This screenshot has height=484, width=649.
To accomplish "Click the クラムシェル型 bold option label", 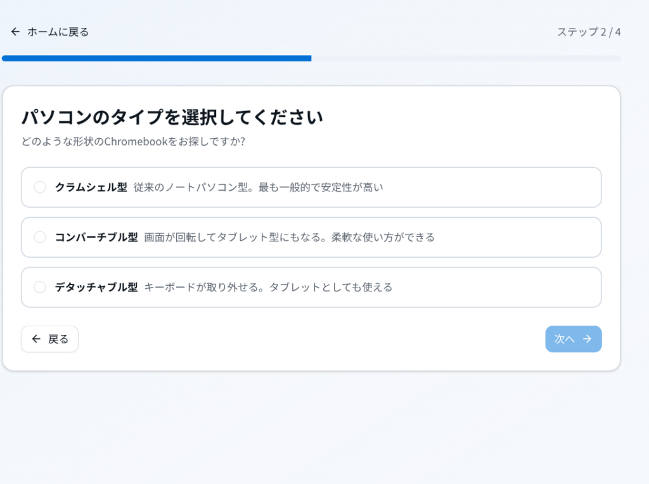I will tap(91, 187).
